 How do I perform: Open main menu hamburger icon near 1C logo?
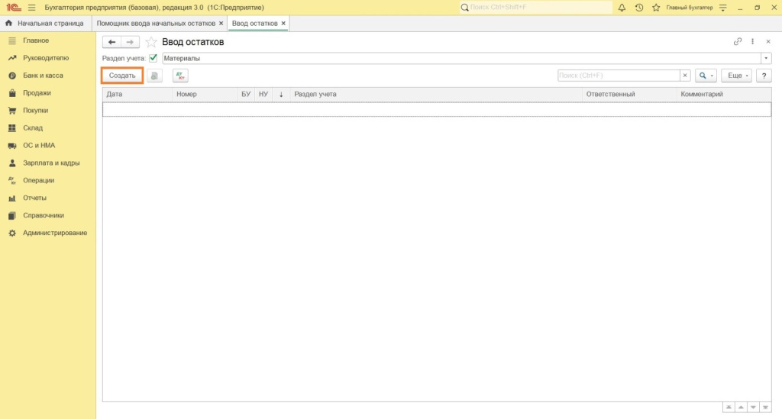[31, 8]
